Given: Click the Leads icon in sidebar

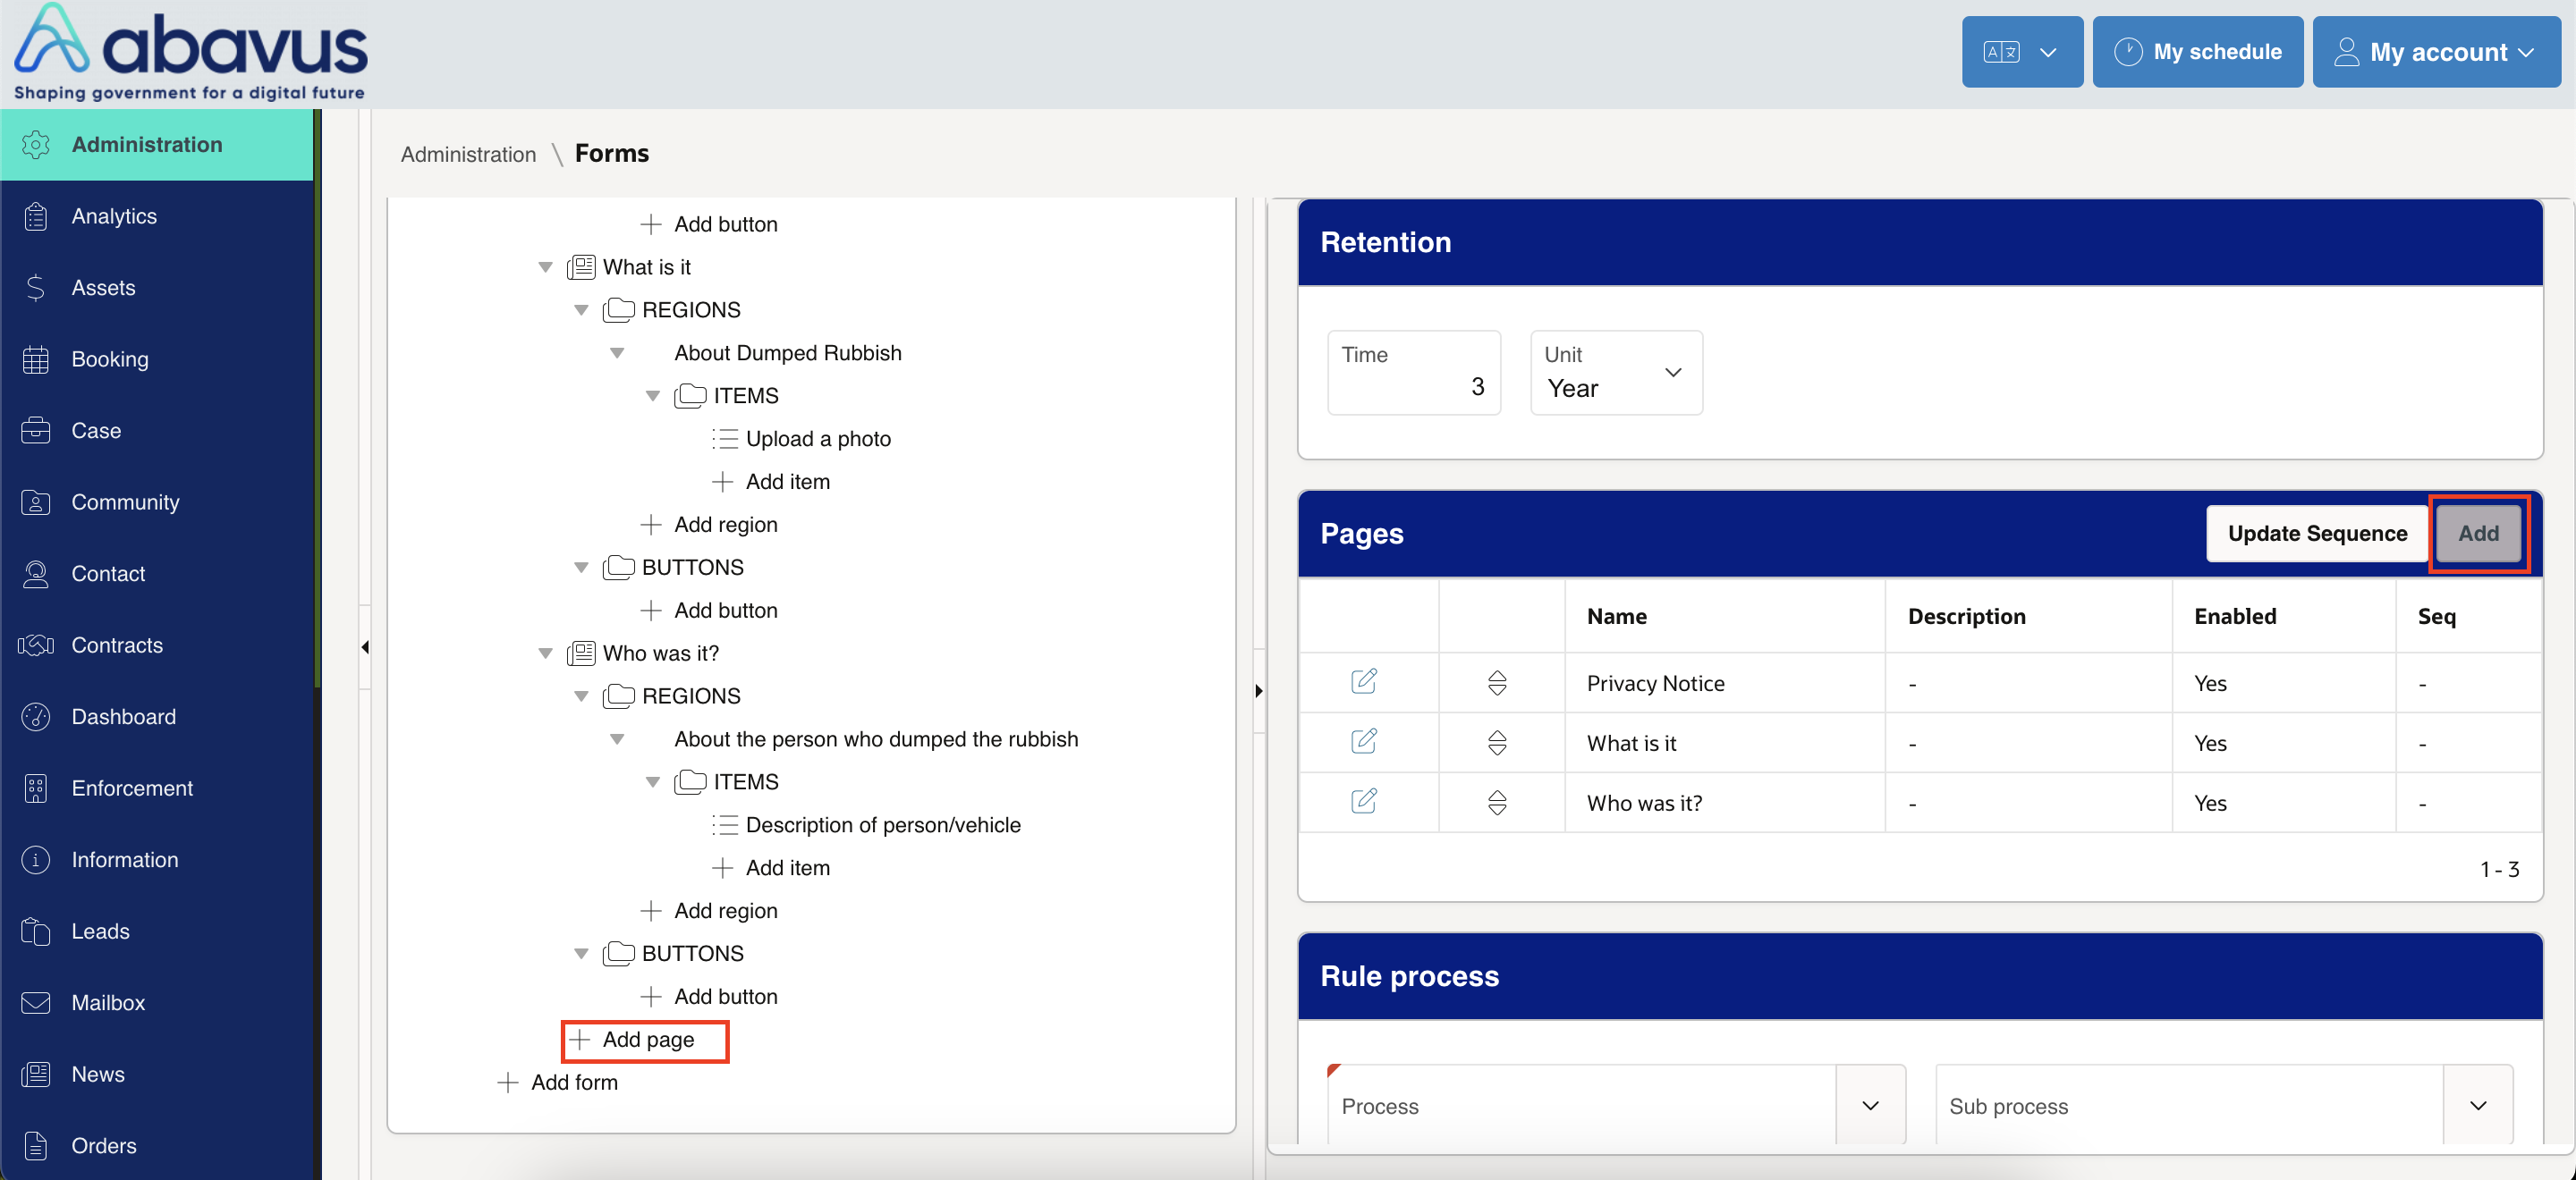Looking at the screenshot, I should (x=36, y=931).
